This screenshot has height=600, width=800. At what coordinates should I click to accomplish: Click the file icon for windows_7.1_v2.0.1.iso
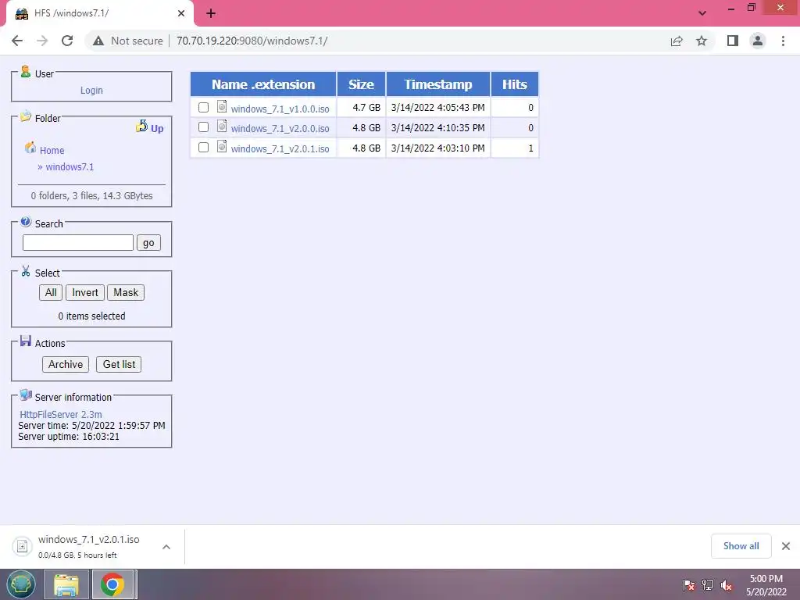221,146
